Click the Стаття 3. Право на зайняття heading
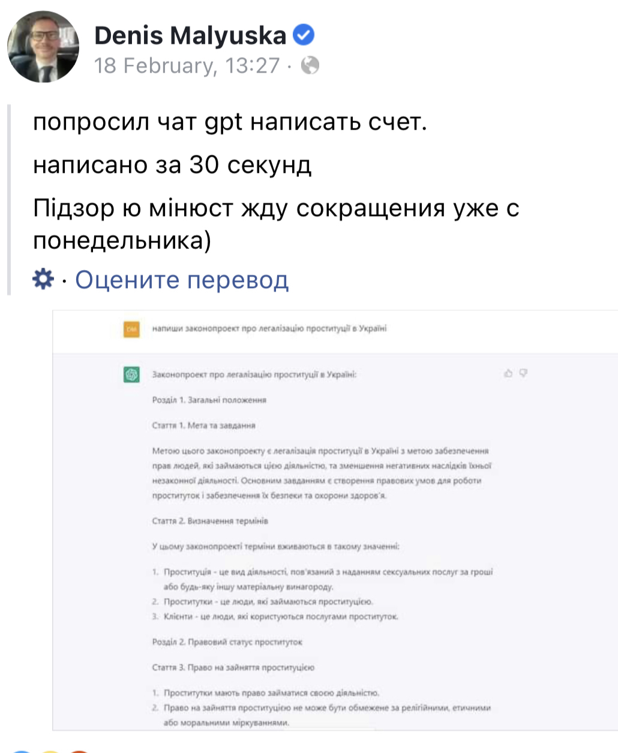The width and height of the screenshot is (618, 753). 233,667
